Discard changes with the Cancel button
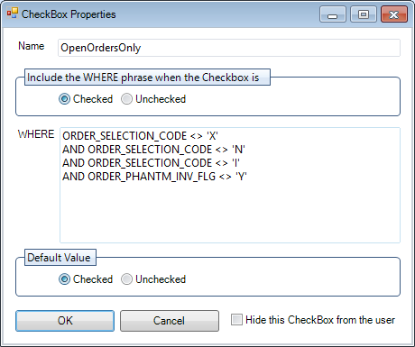The image size is (415, 347). (x=170, y=321)
